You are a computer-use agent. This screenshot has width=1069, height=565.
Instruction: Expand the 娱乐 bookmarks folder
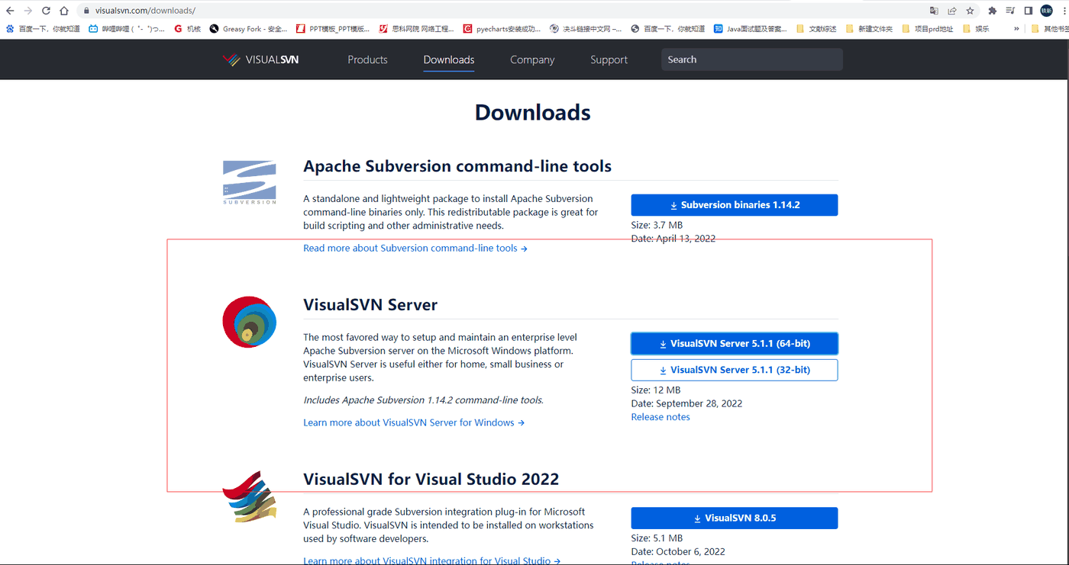[x=976, y=29]
